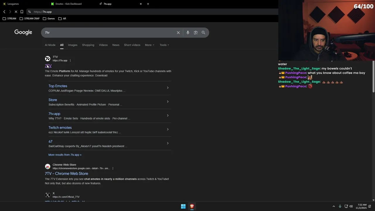Open the AR bookmarks folder
This screenshot has width=375, height=211.
(x=62, y=18)
